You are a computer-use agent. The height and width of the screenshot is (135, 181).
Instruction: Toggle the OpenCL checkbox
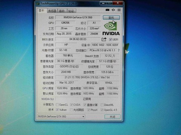(57, 105)
